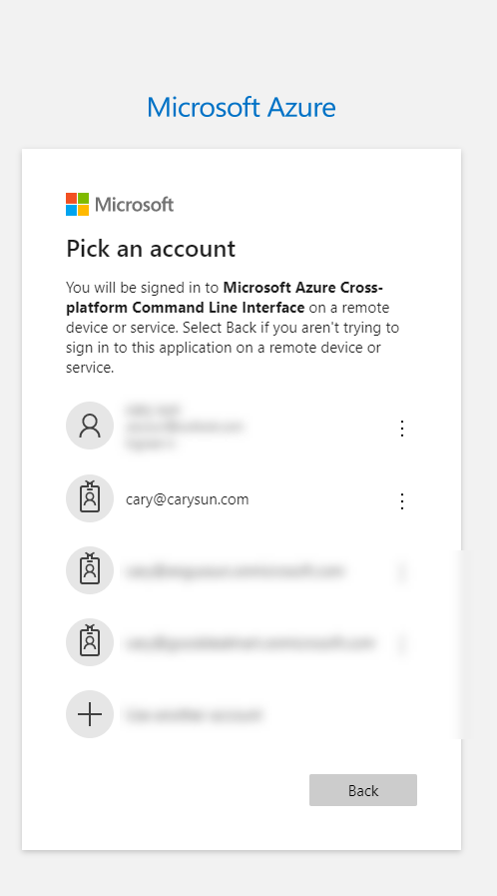Click the gray Microsoft wordmark text
Viewport: 497px width, 896px height.
coord(134,204)
